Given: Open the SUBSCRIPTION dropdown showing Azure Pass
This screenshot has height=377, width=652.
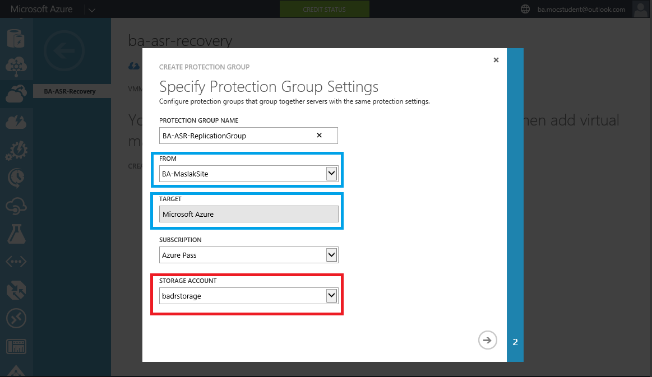Looking at the screenshot, I should tap(249, 255).
